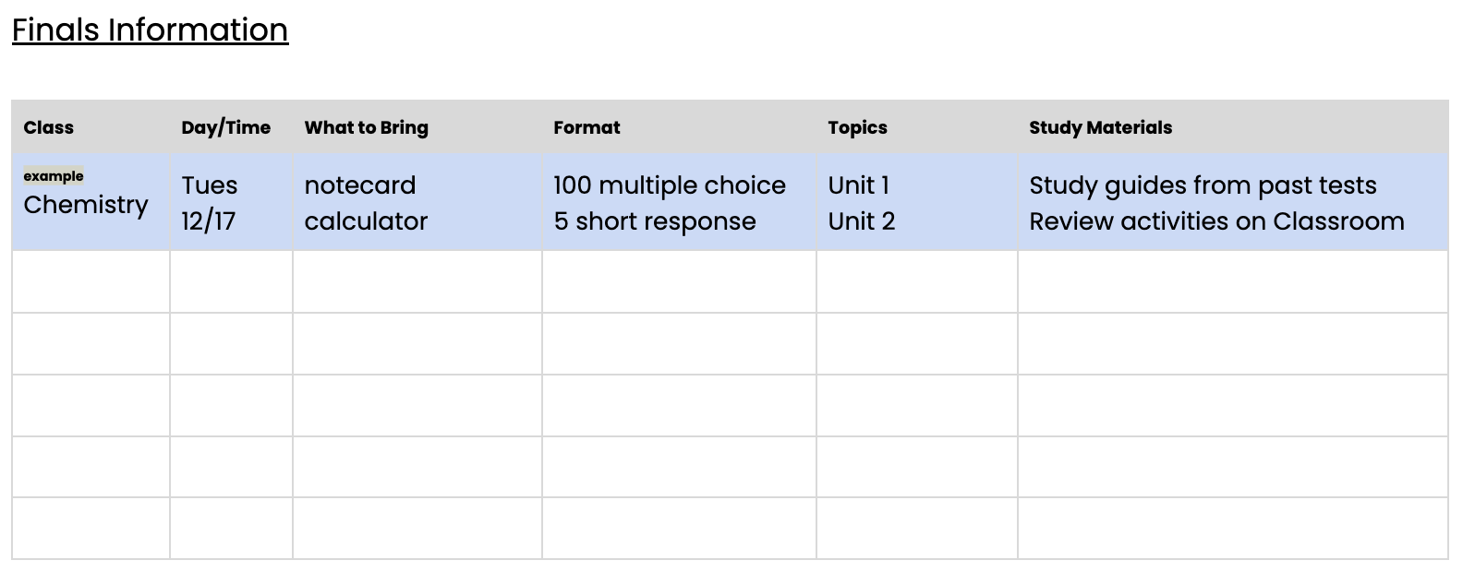Select the notecard calculator cell

pyautogui.click(x=417, y=202)
